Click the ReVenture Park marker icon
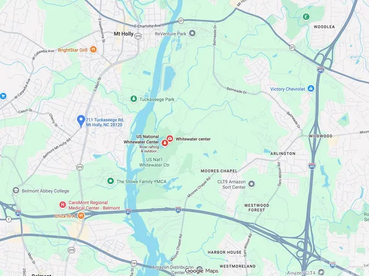Screen dimensions: 369x276 point(193,33)
